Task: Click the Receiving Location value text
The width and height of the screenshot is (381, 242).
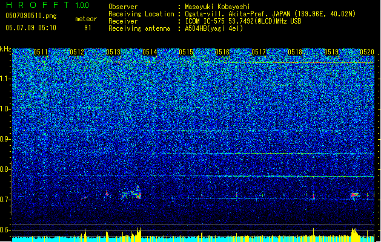Action: [x=270, y=14]
